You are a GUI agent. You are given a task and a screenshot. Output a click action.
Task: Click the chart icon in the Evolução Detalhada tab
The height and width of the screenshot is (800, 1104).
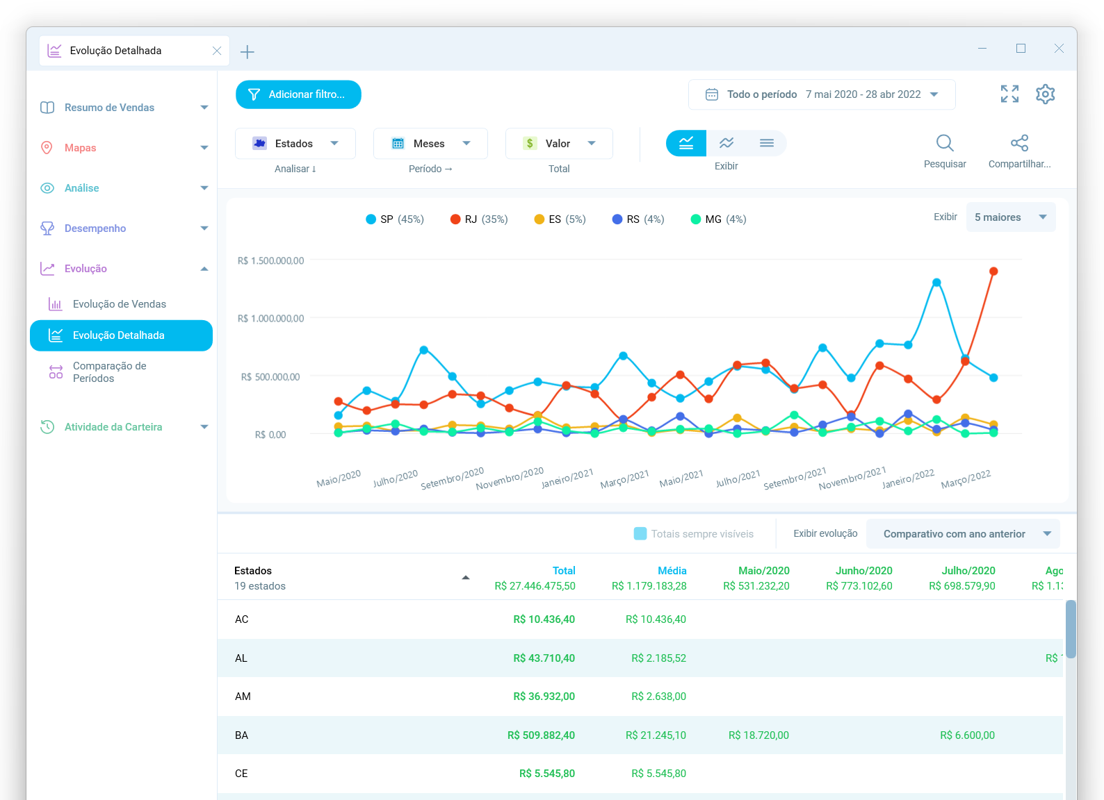[54, 51]
